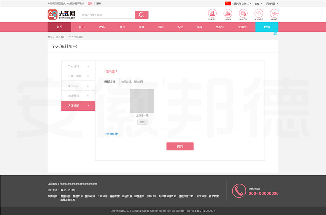
Task: Click the 去韩网 site logo
Action: tap(62, 15)
